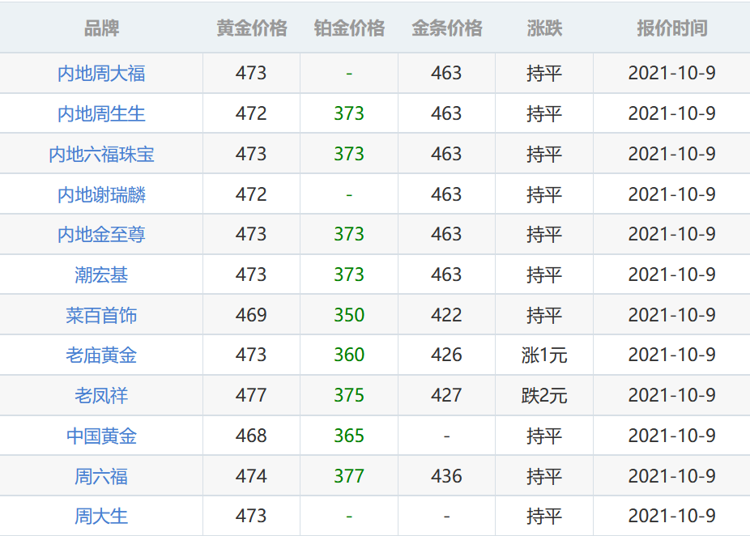Select platinum price 373 for 内地周生生
The width and height of the screenshot is (750, 536).
[349, 114]
